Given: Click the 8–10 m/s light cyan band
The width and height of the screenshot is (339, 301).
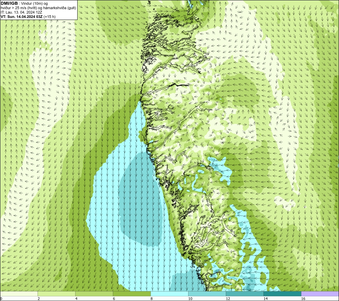Looking at the screenshot, I should pos(169,294).
